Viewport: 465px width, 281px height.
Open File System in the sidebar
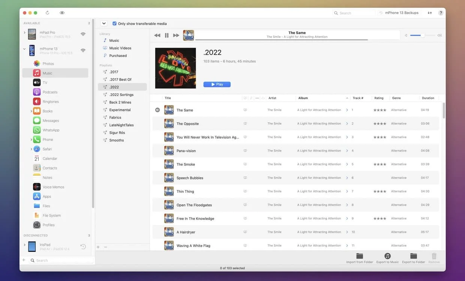tap(51, 215)
